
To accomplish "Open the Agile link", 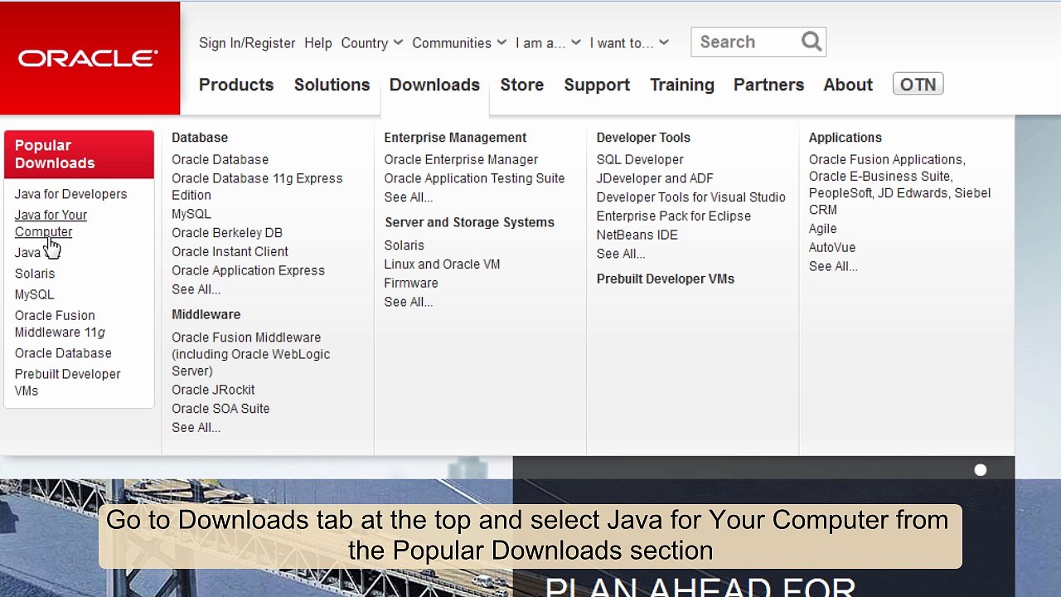I will (x=822, y=229).
